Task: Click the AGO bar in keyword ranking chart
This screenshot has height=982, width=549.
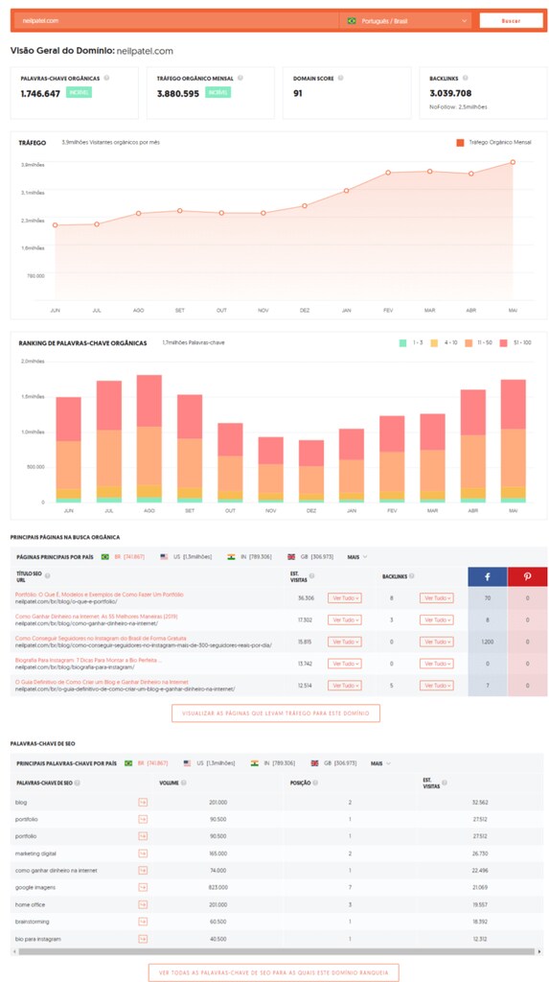Action: 149,439
